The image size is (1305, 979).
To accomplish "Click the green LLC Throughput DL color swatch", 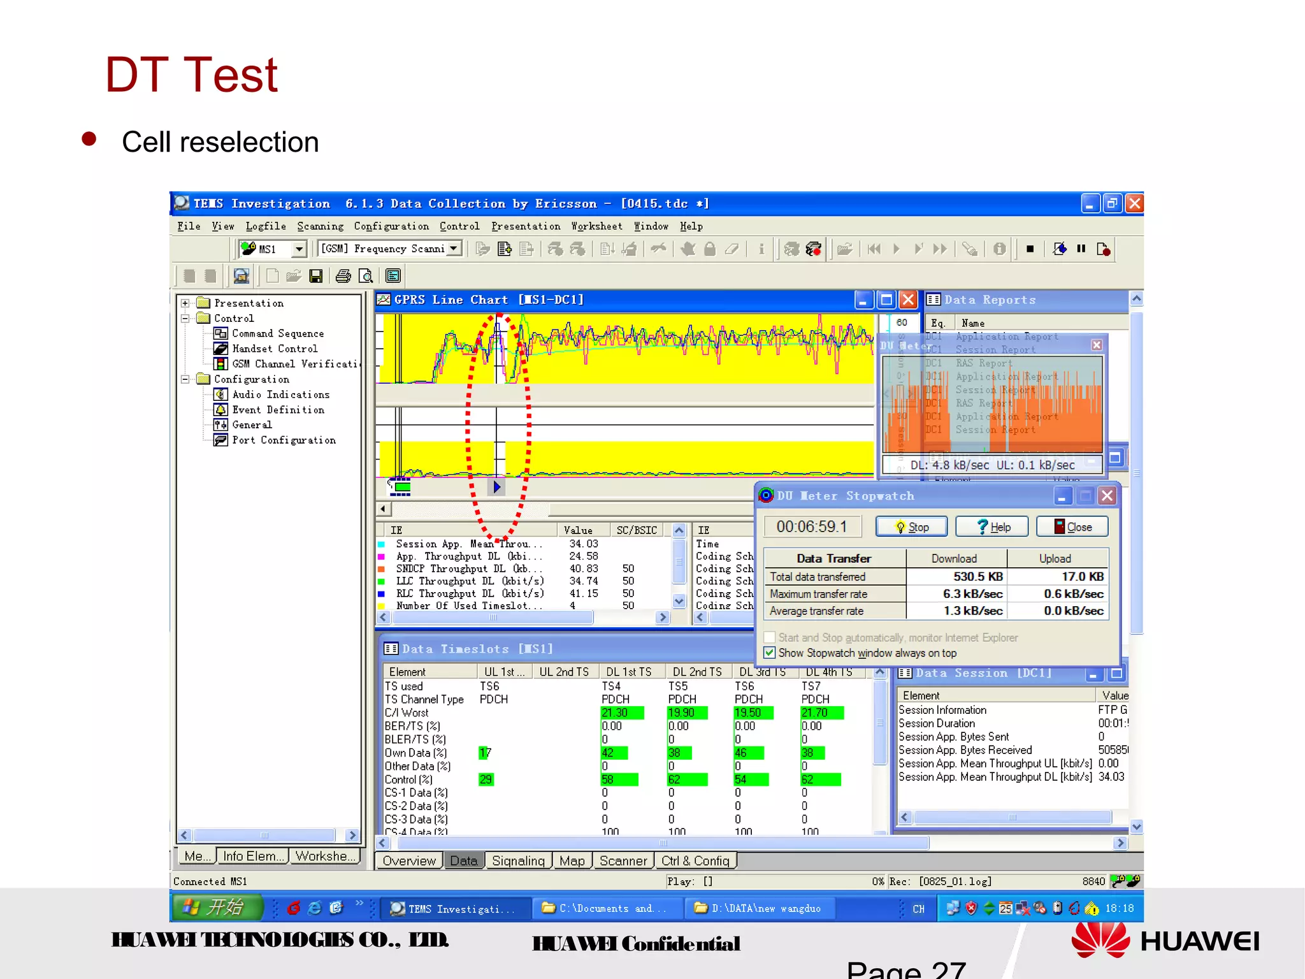I will pos(382,581).
